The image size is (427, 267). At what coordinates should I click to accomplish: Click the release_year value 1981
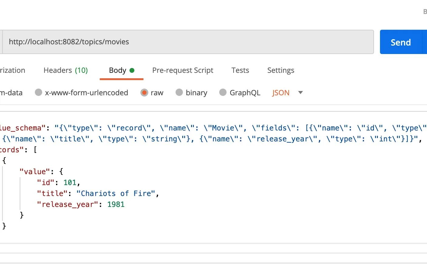(x=116, y=204)
